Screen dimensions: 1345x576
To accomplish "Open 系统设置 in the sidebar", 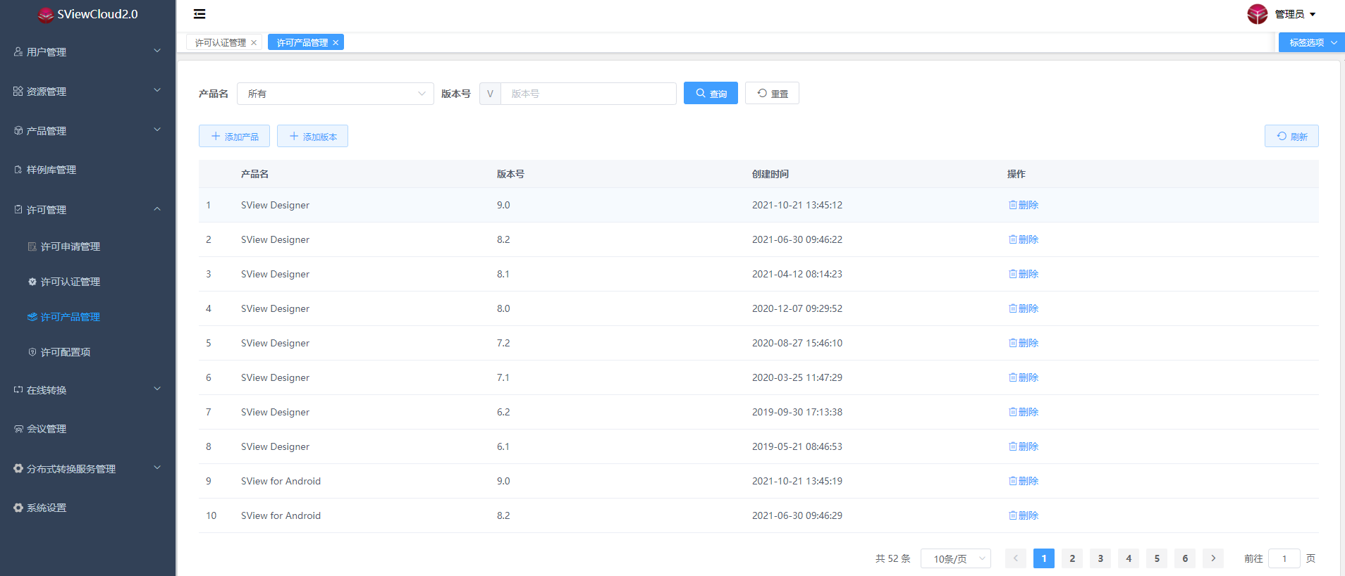I will [47, 508].
